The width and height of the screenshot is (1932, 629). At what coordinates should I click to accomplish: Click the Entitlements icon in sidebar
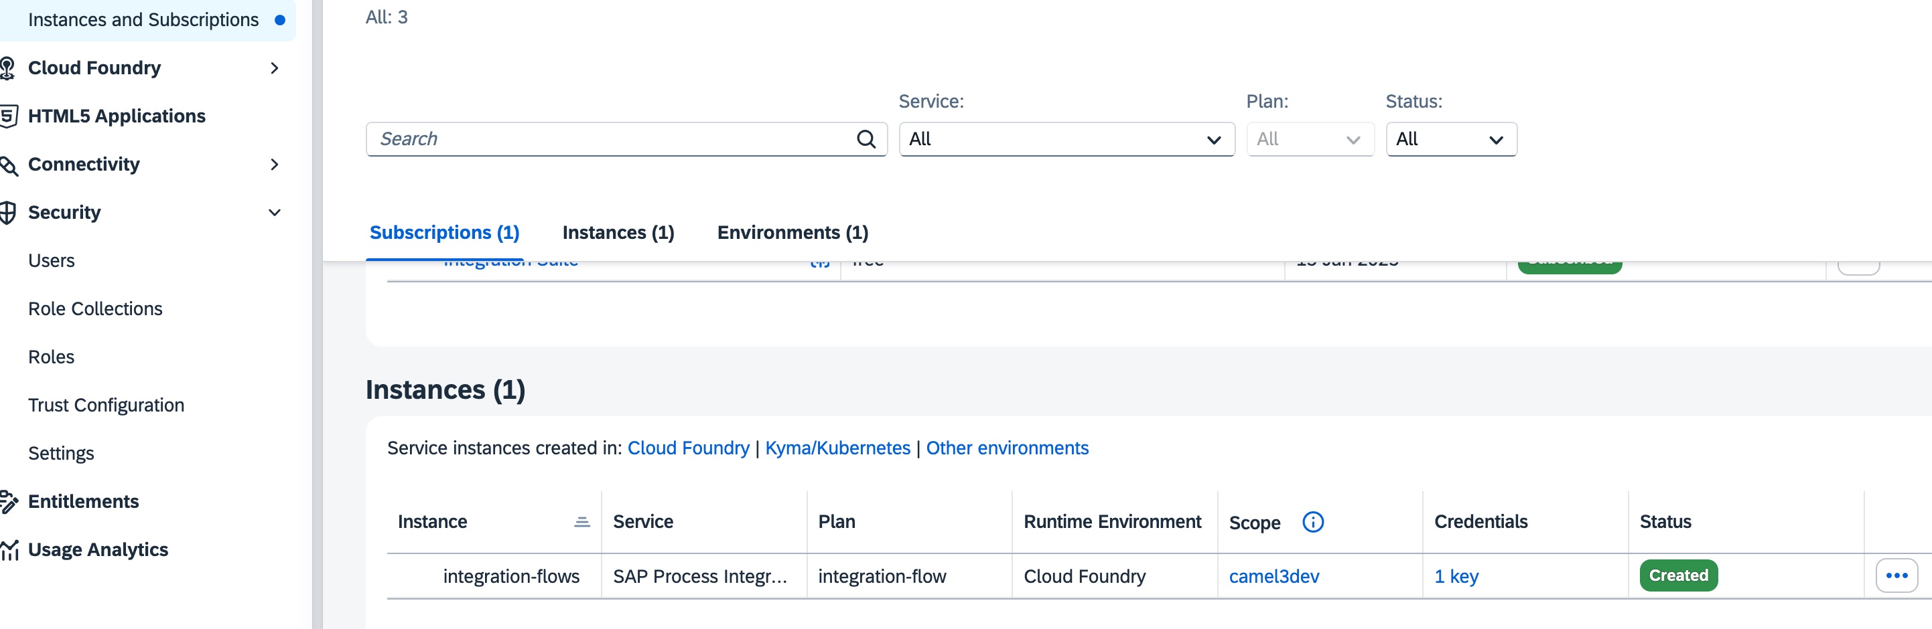click(9, 502)
